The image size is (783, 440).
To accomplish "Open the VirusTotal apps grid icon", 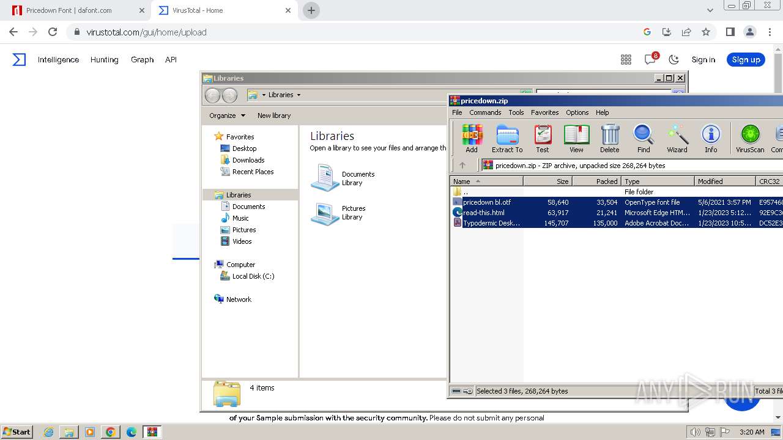I will (x=626, y=59).
